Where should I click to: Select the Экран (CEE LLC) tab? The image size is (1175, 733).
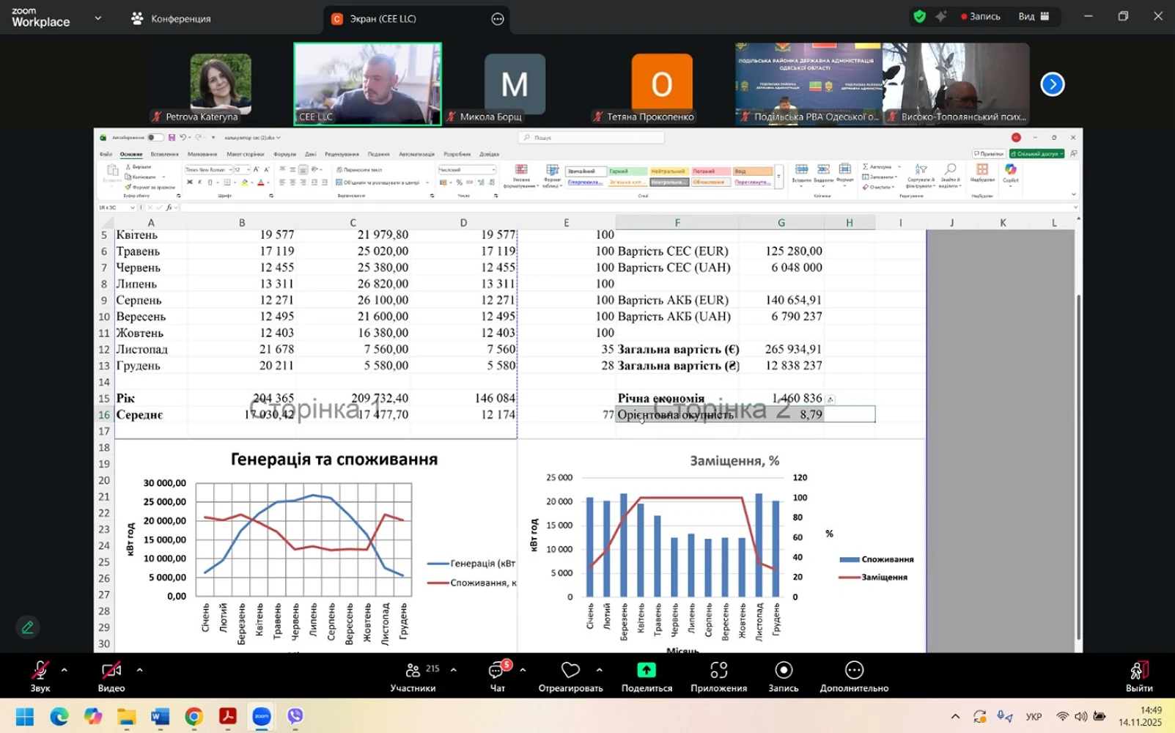[x=383, y=19]
